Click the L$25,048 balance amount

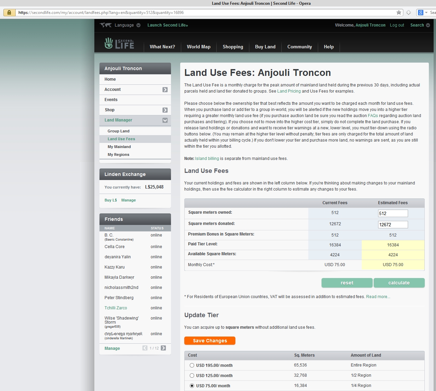pyautogui.click(x=154, y=187)
